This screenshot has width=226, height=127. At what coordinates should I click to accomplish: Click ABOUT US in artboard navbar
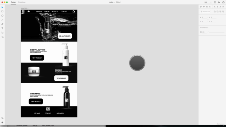tap(39, 12)
